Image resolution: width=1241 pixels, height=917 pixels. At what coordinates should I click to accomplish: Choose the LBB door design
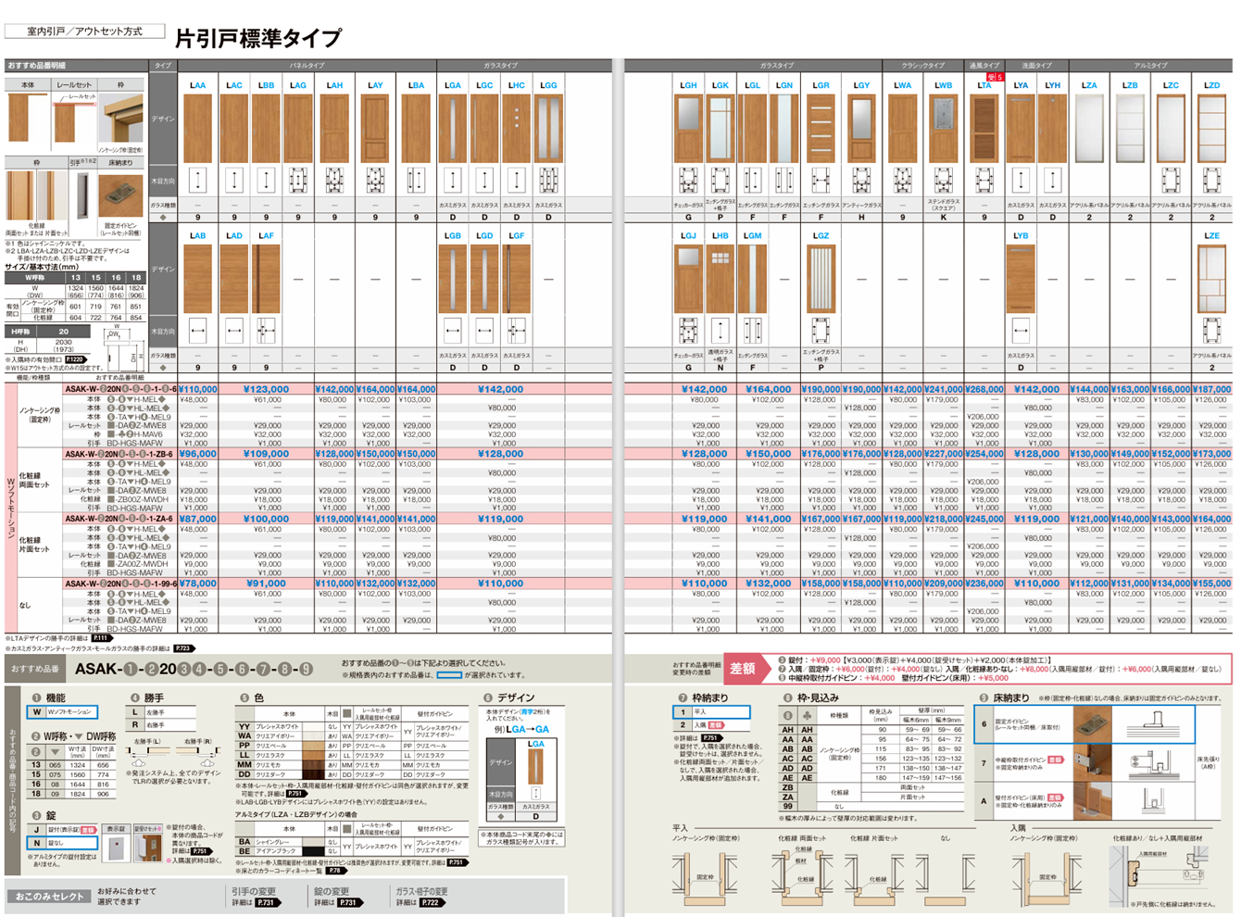point(266,127)
